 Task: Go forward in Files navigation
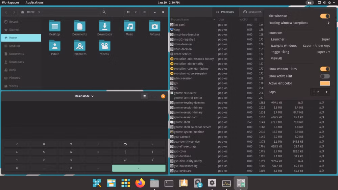click(14, 12)
